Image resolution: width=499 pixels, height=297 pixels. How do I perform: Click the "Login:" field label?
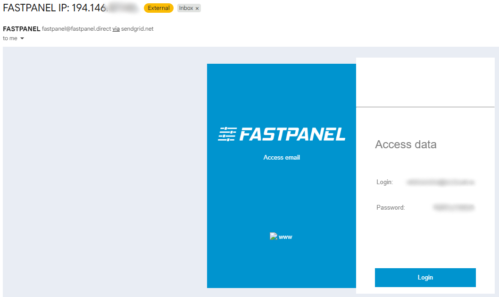(384, 182)
